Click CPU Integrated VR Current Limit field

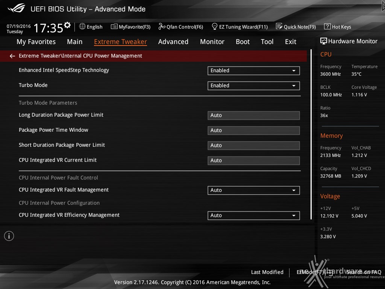click(254, 160)
